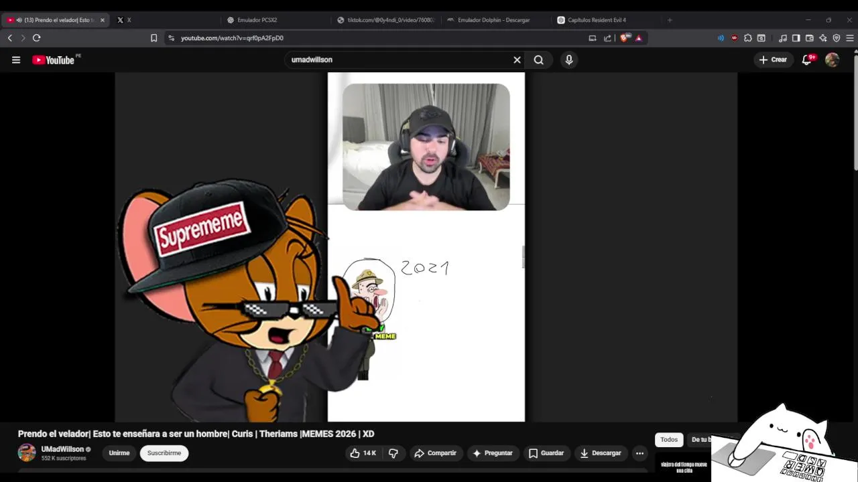Image resolution: width=858 pixels, height=482 pixels.
Task: Like the video (14 K)
Action: point(363,453)
